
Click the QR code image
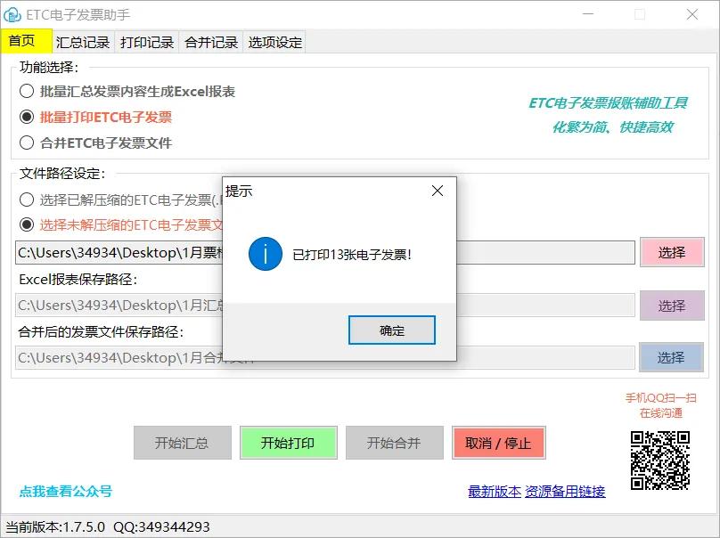[x=659, y=461]
